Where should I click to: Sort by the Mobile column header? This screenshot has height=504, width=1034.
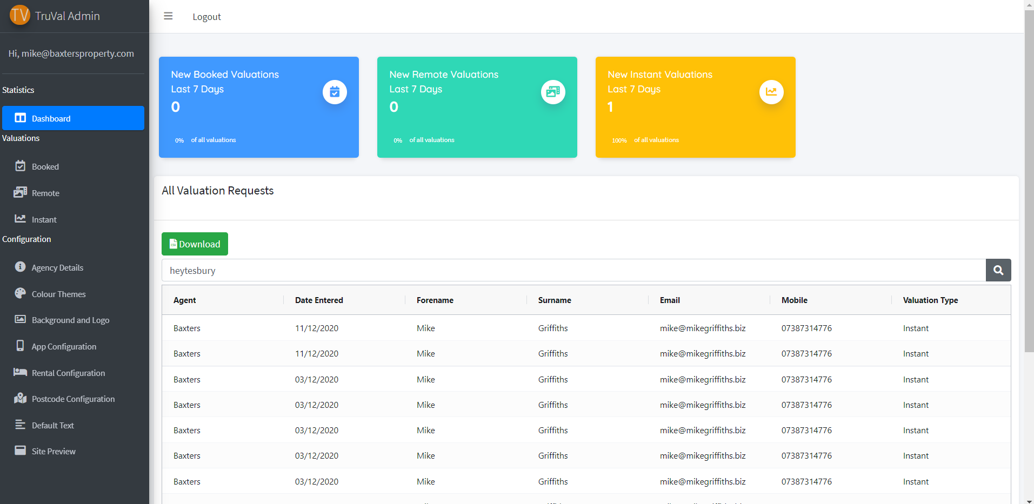point(795,300)
